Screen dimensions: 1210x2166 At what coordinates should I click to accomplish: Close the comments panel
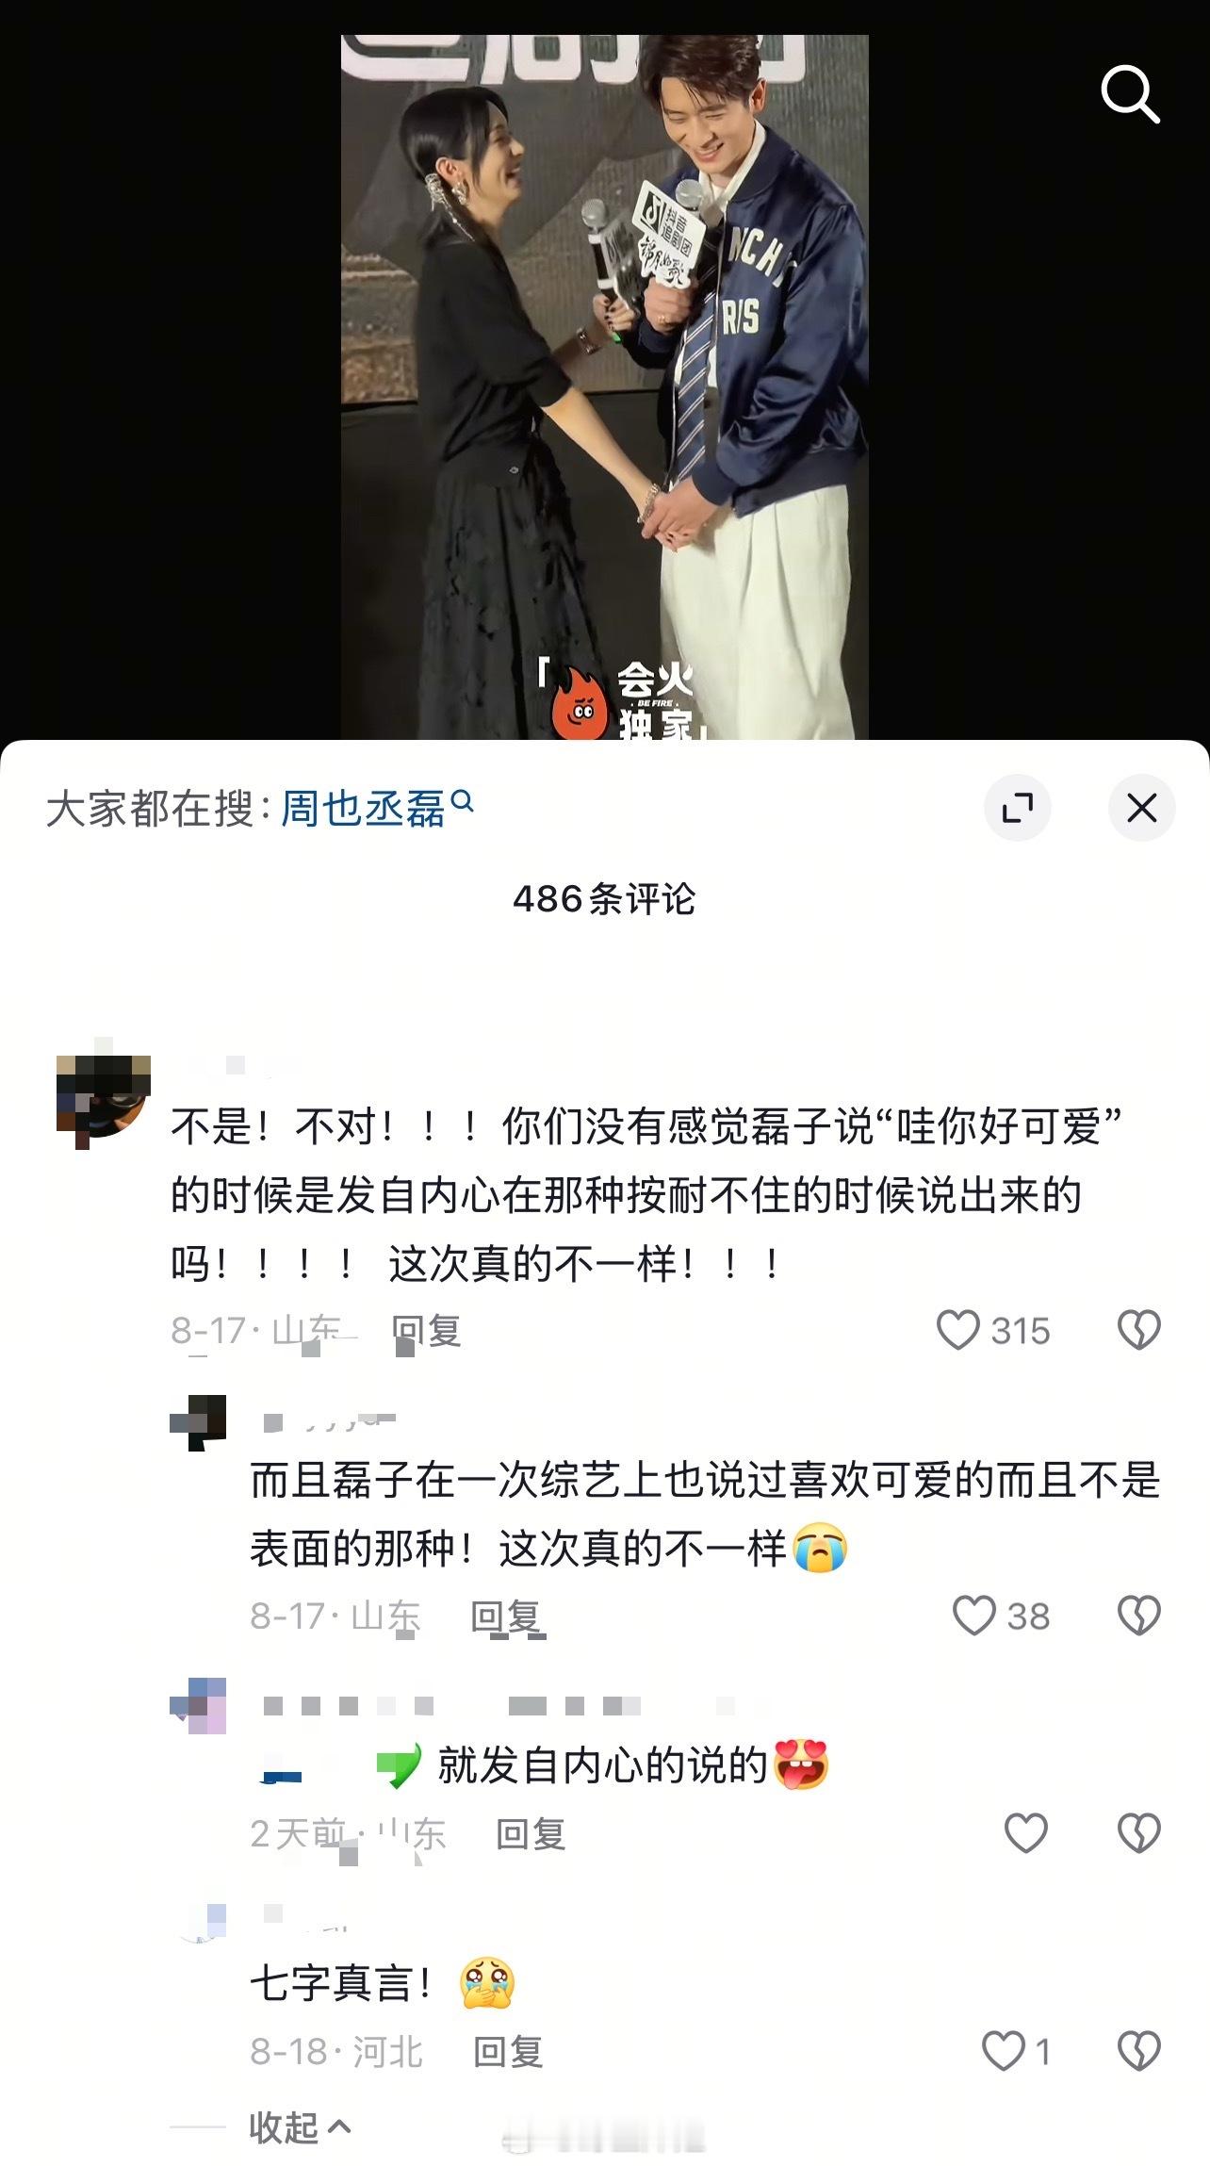pyautogui.click(x=1142, y=808)
